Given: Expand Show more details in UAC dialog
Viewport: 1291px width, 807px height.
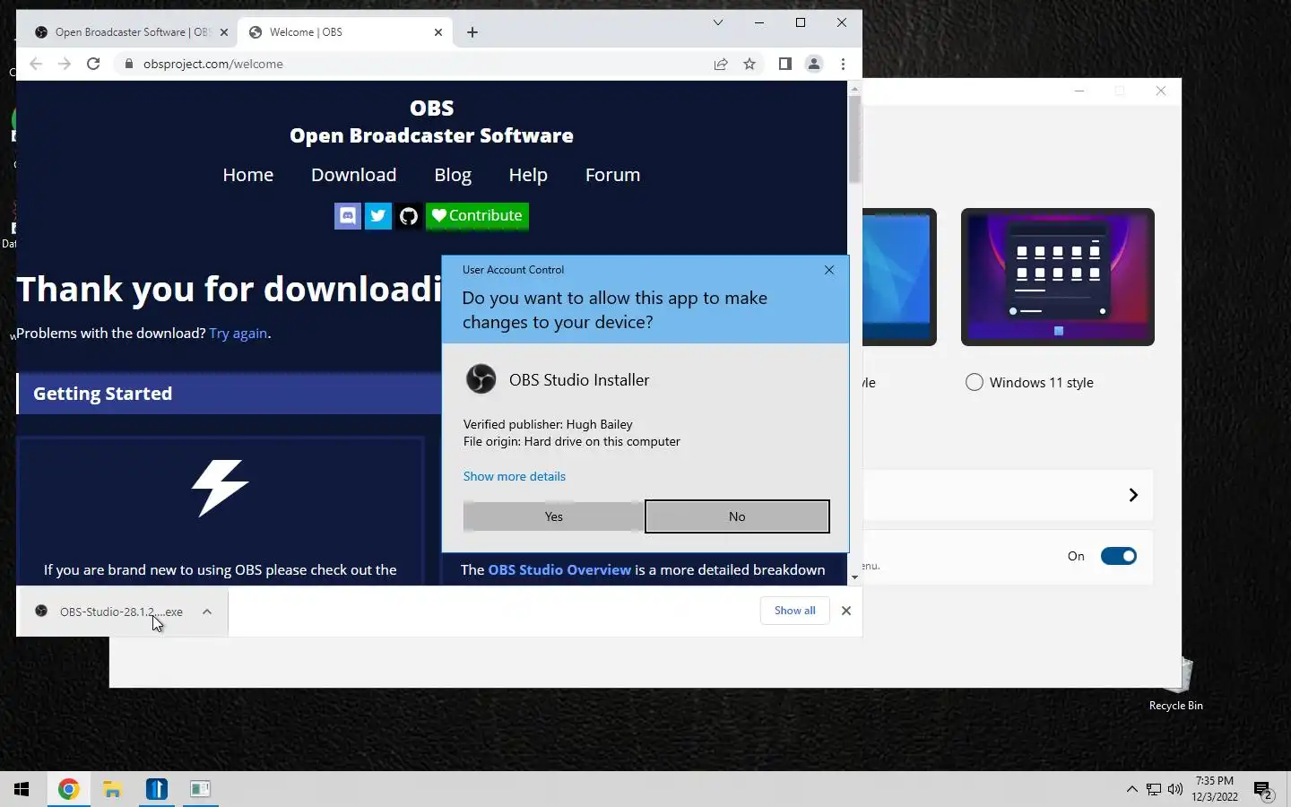Looking at the screenshot, I should click(515, 476).
